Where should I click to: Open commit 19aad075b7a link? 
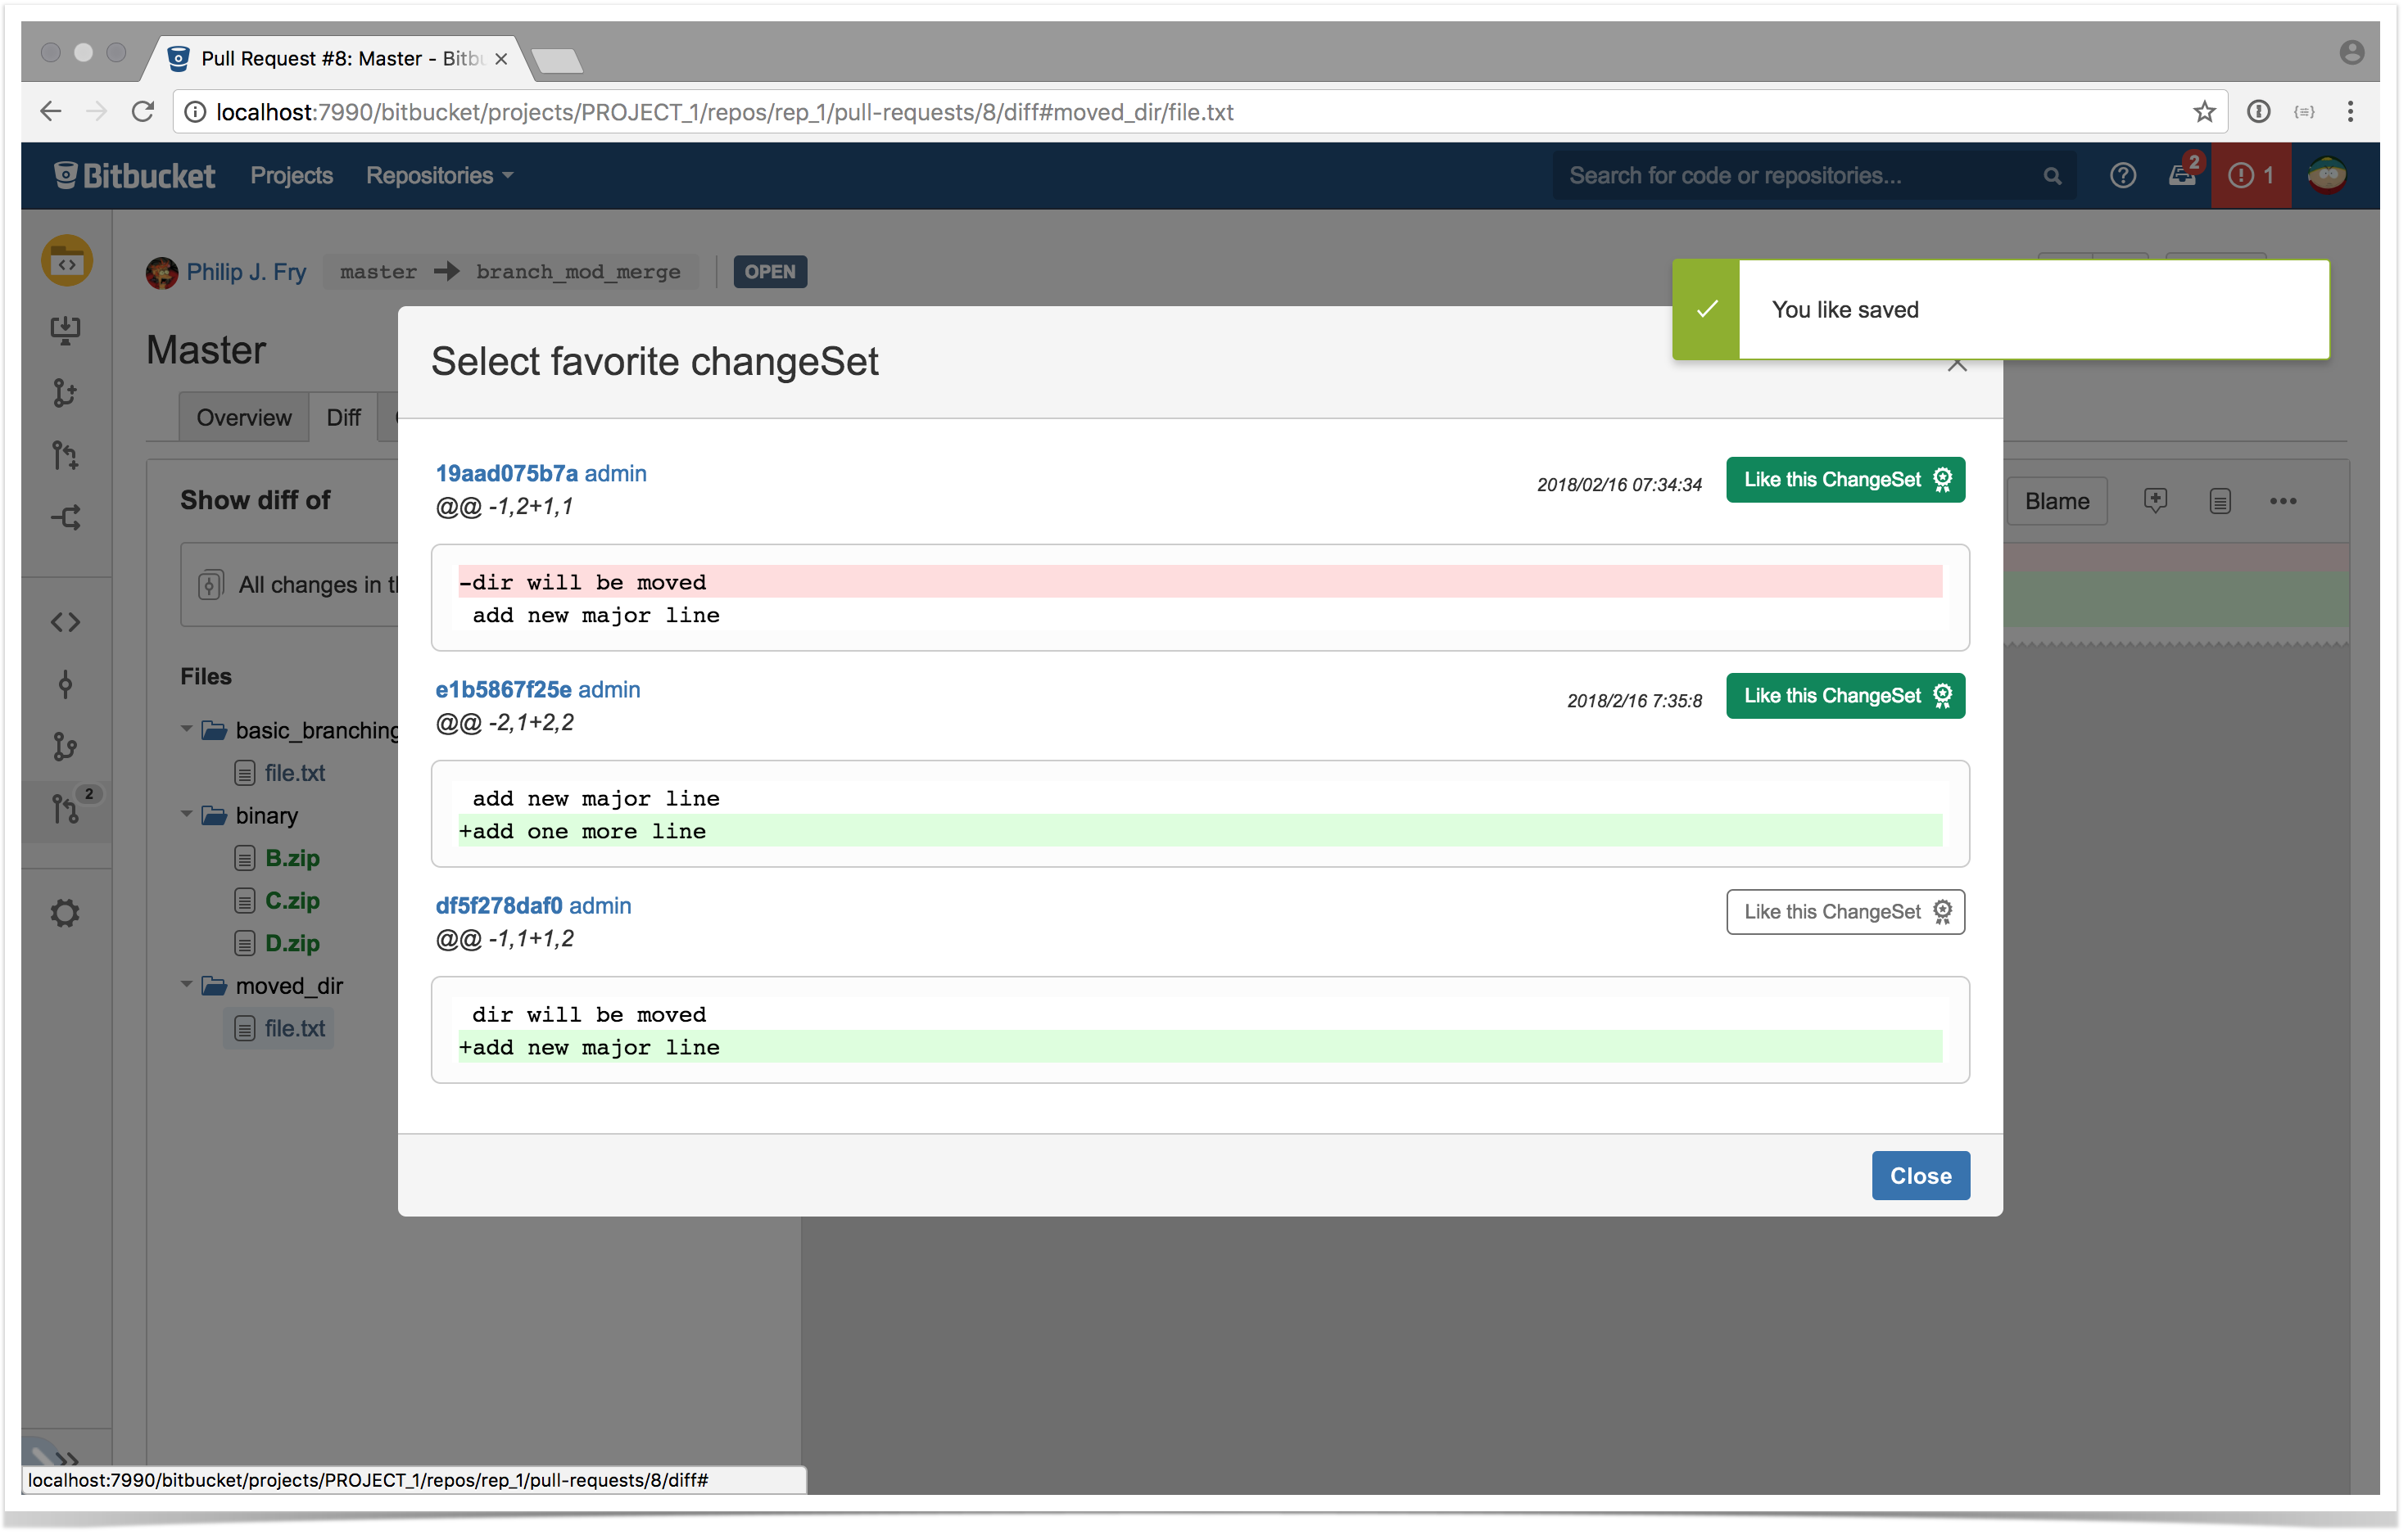click(506, 474)
